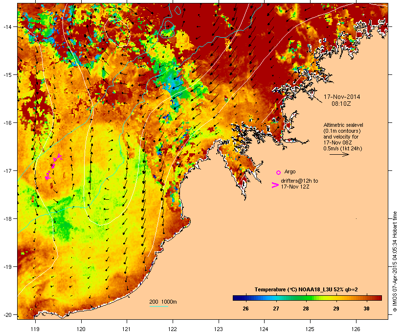
Task: Click the '17-Nov 12Z' drifter legend line
Action: click(x=295, y=187)
